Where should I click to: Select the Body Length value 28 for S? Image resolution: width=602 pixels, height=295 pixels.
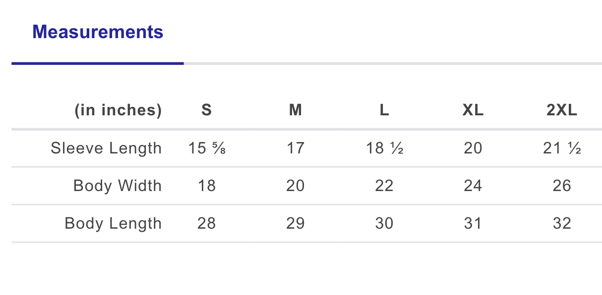click(207, 223)
